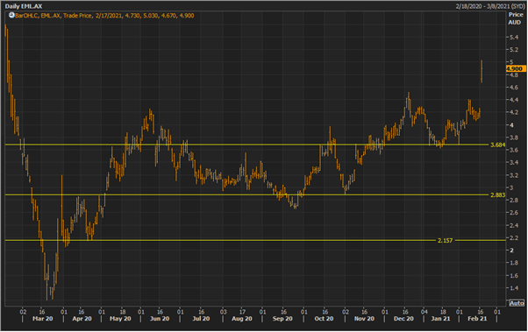The height and width of the screenshot is (332, 528).
Task: Click the 1.6 value on the price axis
Action: [x=514, y=276]
